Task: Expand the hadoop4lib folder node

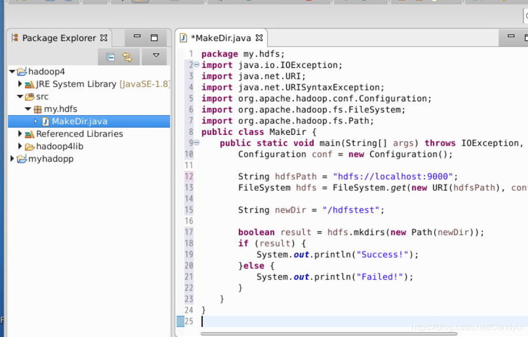Action: pyautogui.click(x=20, y=146)
